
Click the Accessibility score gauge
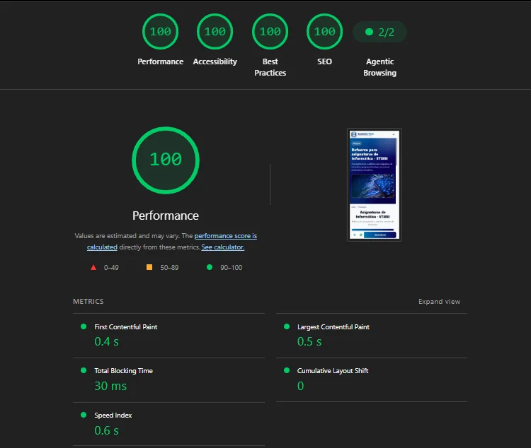tap(215, 31)
